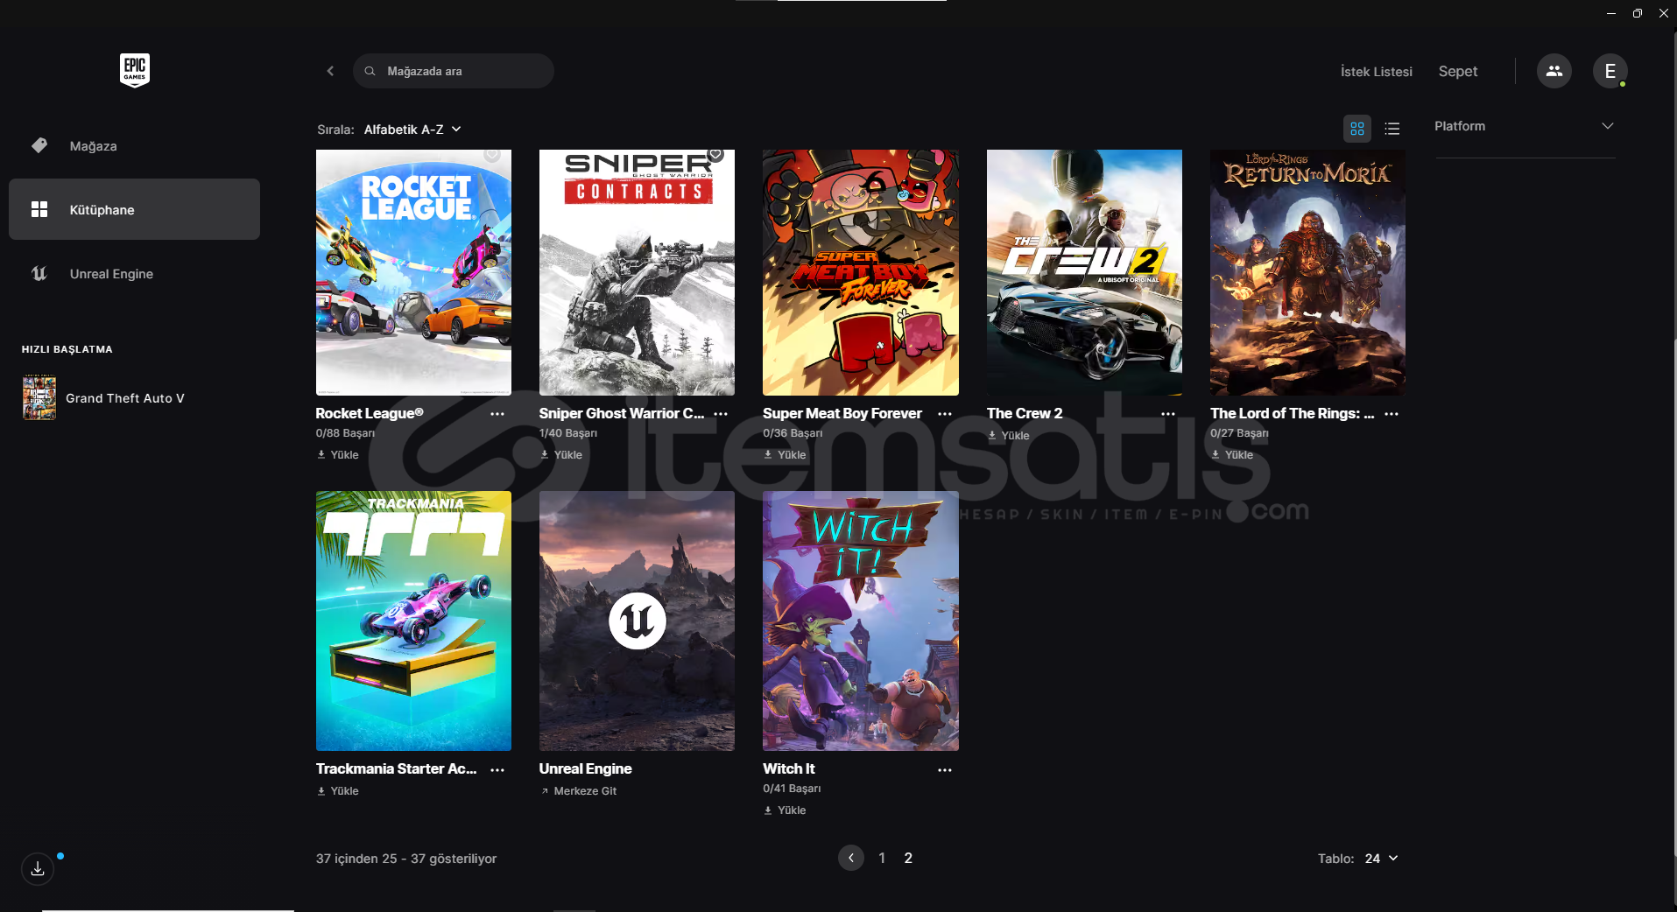Toggle wishlist heart on Rocket League cover

click(492, 155)
